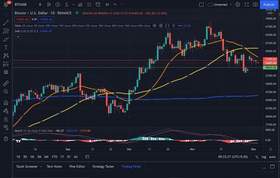Open time axis settings gear at bottom right

point(270,149)
